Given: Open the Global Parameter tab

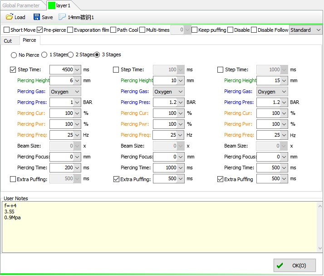Looking at the screenshot, I should (x=21, y=5).
